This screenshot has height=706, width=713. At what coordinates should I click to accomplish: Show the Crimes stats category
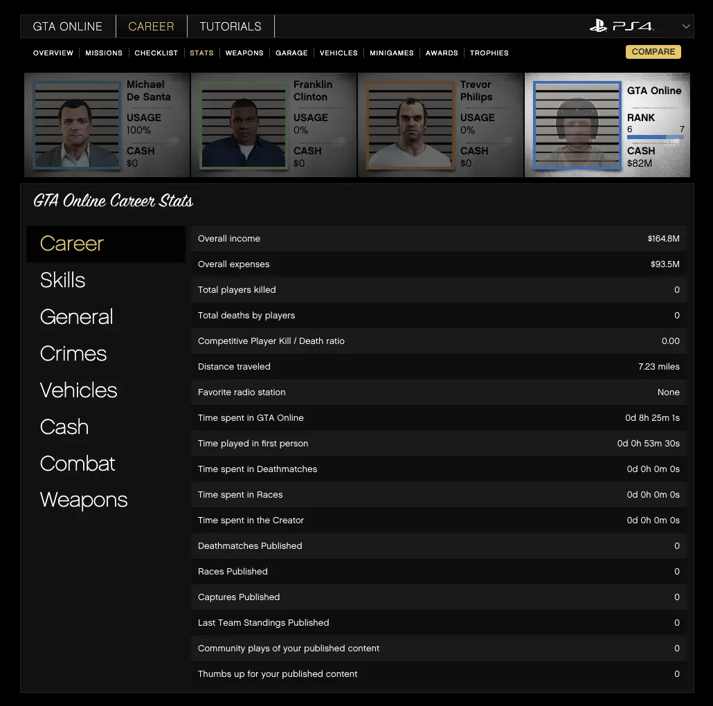[x=73, y=354]
